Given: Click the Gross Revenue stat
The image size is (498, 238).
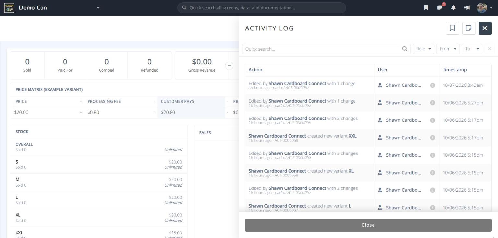Looking at the screenshot, I should click(202, 65).
